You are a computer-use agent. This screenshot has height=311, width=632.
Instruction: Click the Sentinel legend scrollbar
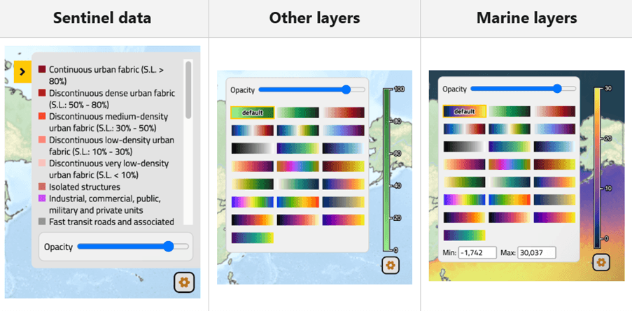pos(188,91)
